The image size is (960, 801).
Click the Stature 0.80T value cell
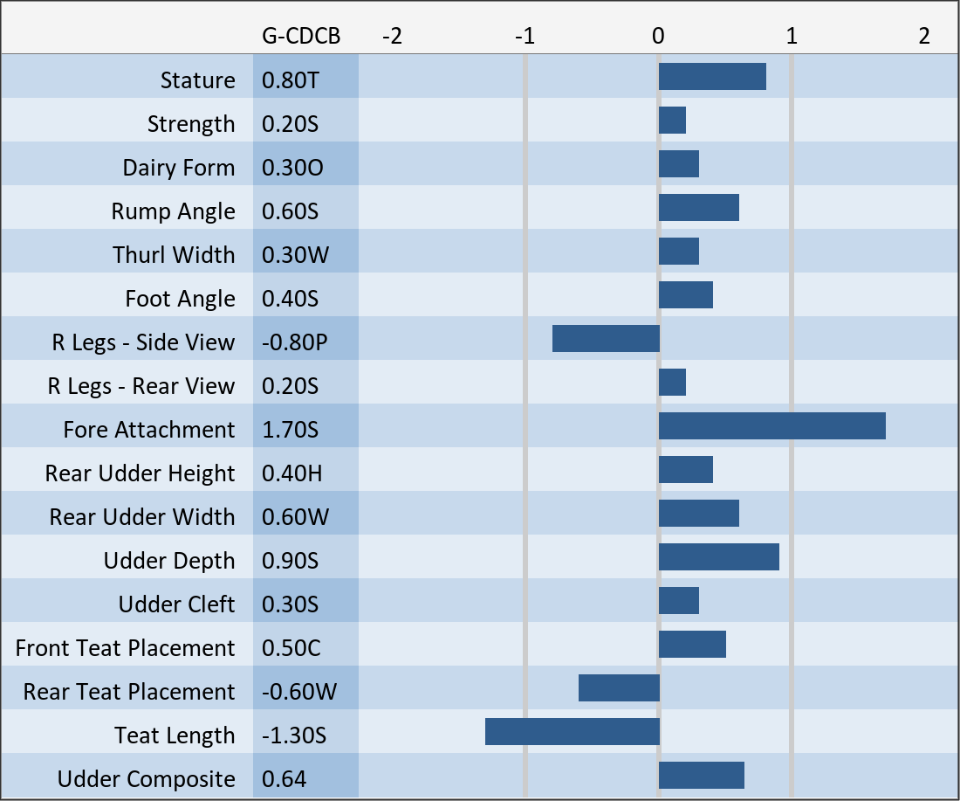291,80
